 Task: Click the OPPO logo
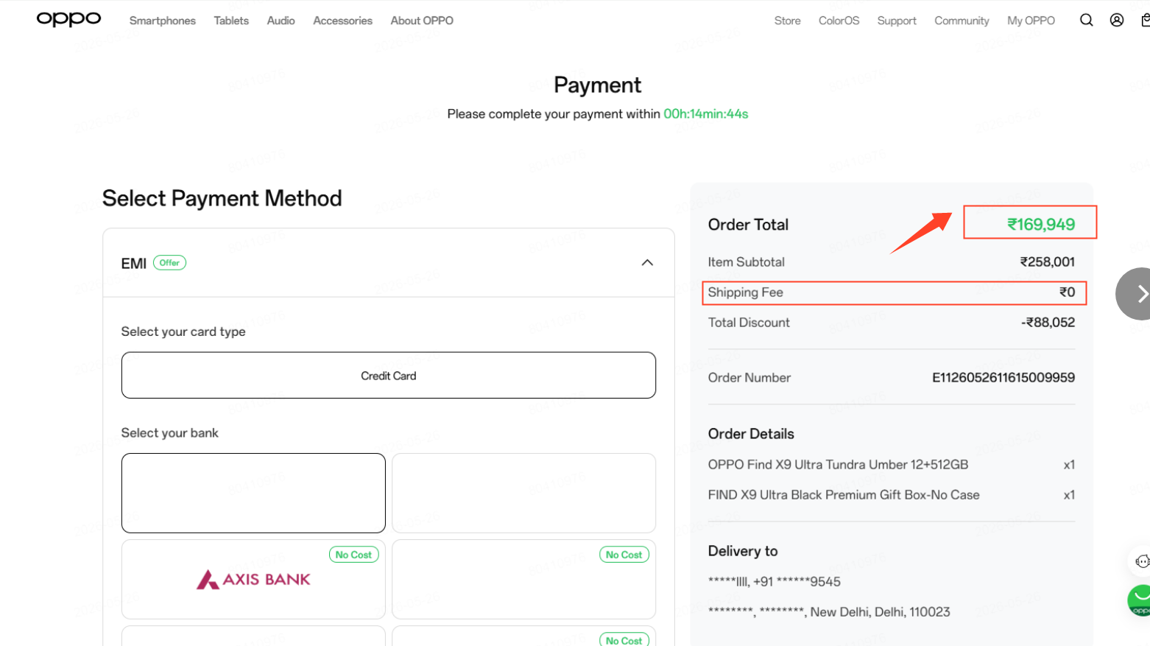[x=68, y=19]
